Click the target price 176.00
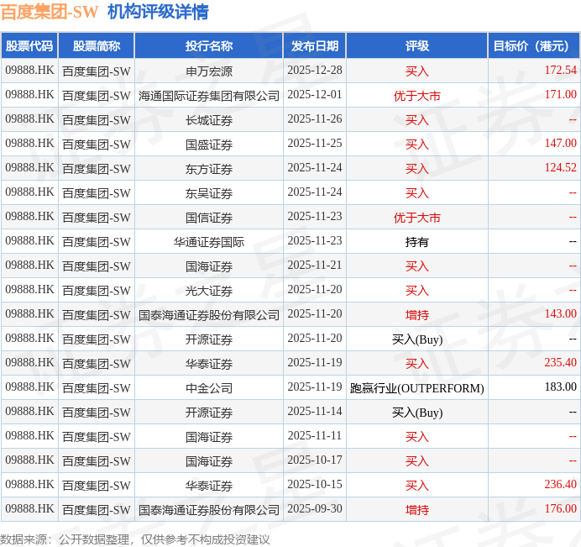 [x=560, y=509]
